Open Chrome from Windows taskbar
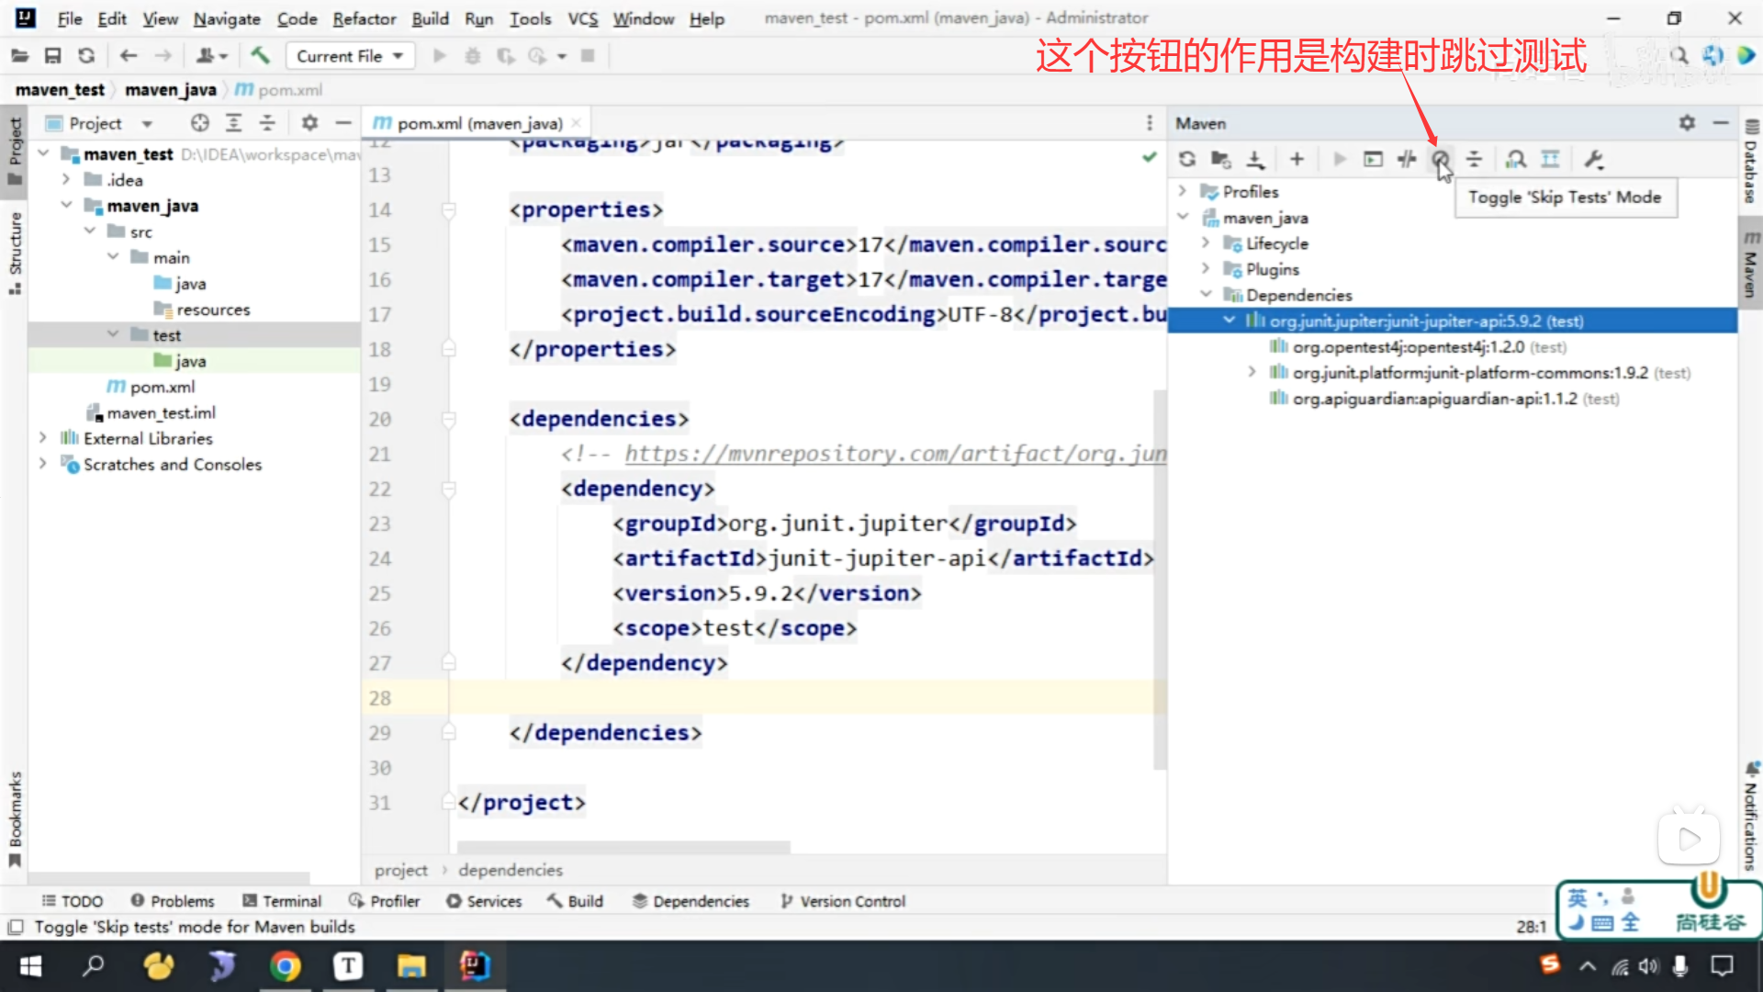This screenshot has height=992, width=1763. [x=286, y=966]
